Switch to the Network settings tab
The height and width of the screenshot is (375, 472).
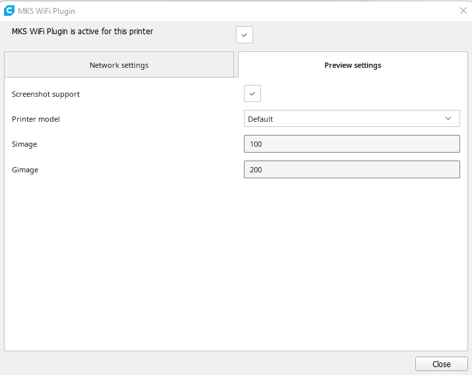pos(119,65)
